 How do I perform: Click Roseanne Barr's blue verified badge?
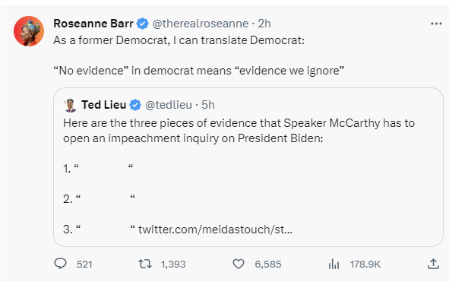(142, 24)
